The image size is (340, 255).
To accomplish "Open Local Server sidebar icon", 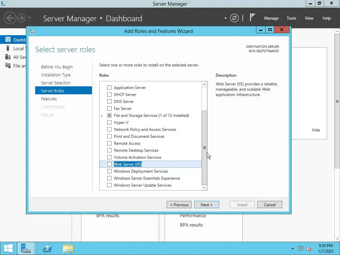I will [8, 48].
